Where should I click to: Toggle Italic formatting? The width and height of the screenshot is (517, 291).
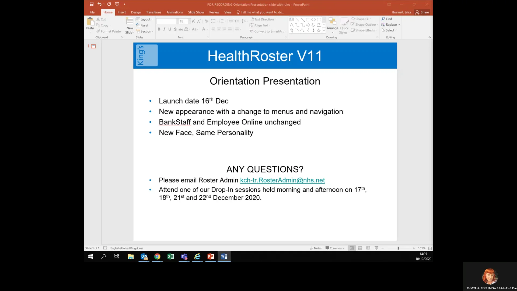coord(164,29)
